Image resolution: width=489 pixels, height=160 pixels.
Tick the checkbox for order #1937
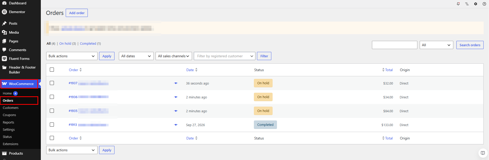coord(52,83)
